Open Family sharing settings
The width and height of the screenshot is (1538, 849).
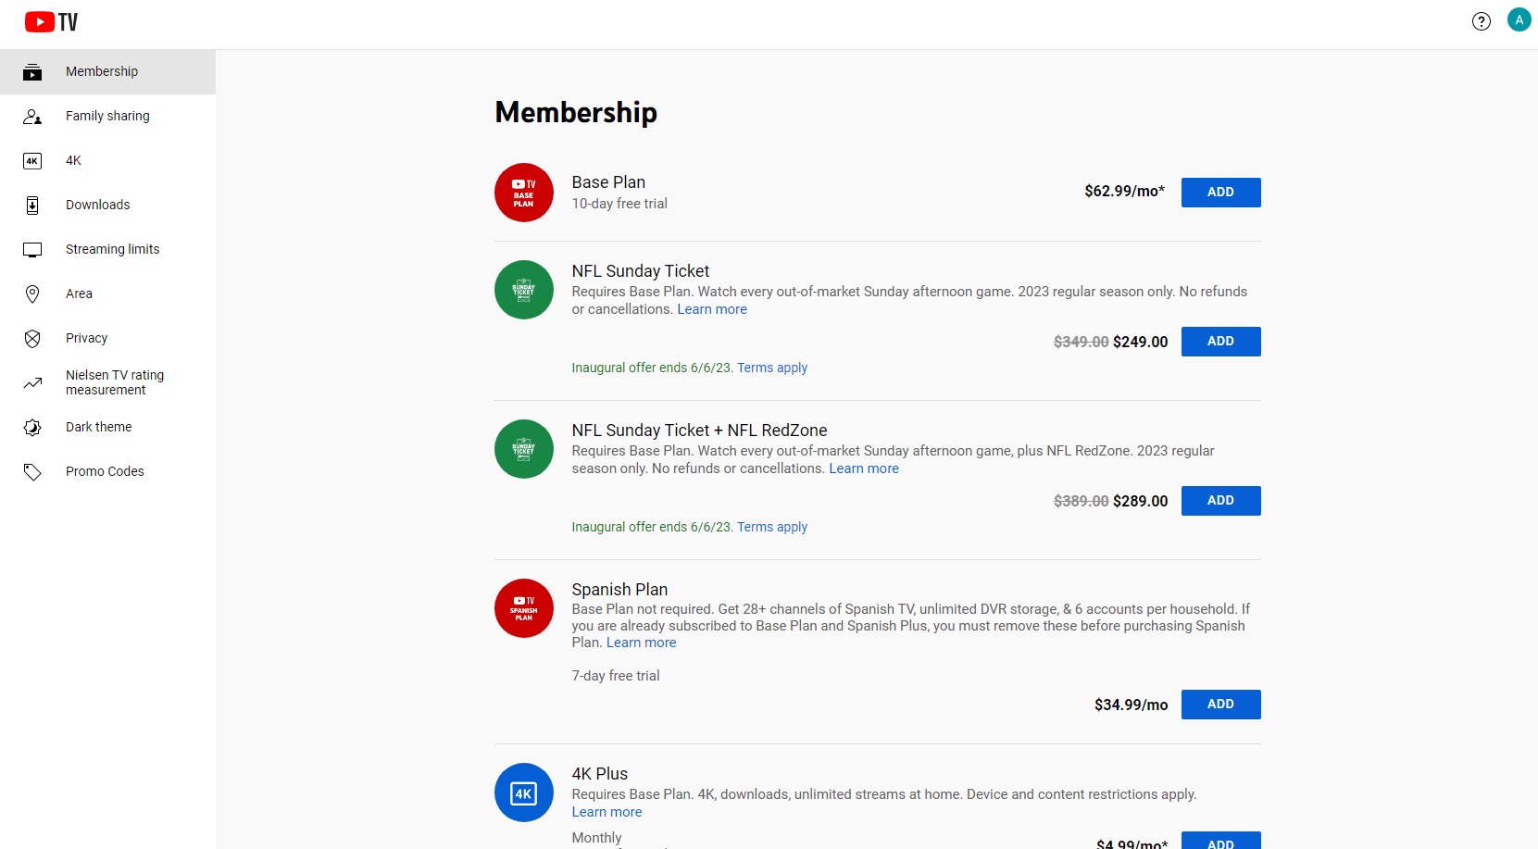point(107,117)
